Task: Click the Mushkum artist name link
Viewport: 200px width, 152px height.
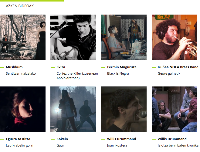Action: [14, 67]
